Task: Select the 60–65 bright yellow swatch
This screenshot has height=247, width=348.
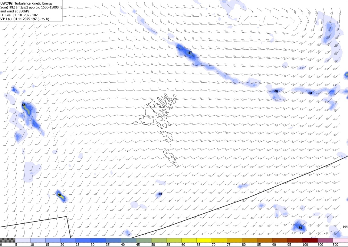Action: 189,240
